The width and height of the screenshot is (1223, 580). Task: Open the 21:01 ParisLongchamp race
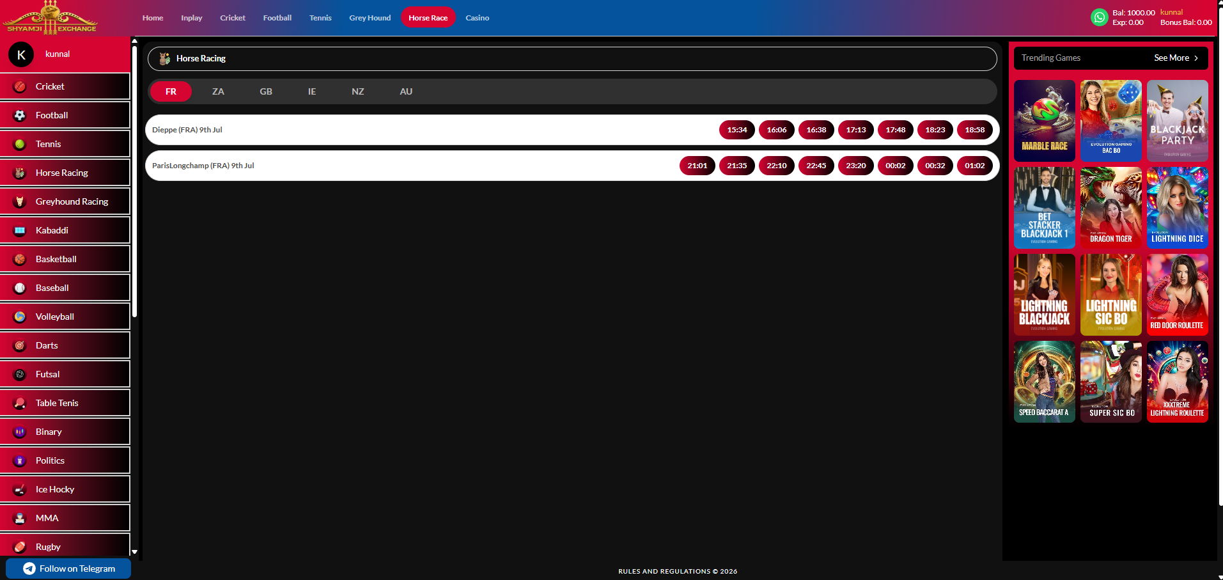click(697, 166)
